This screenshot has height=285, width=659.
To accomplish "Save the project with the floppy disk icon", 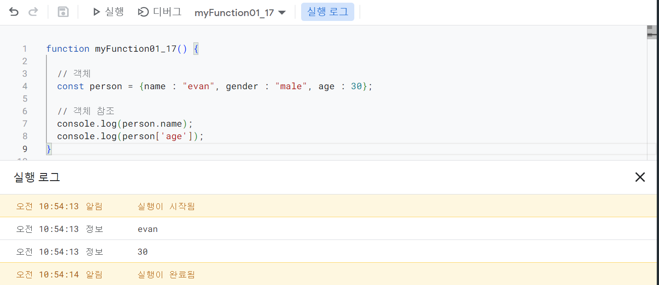I will [x=63, y=12].
